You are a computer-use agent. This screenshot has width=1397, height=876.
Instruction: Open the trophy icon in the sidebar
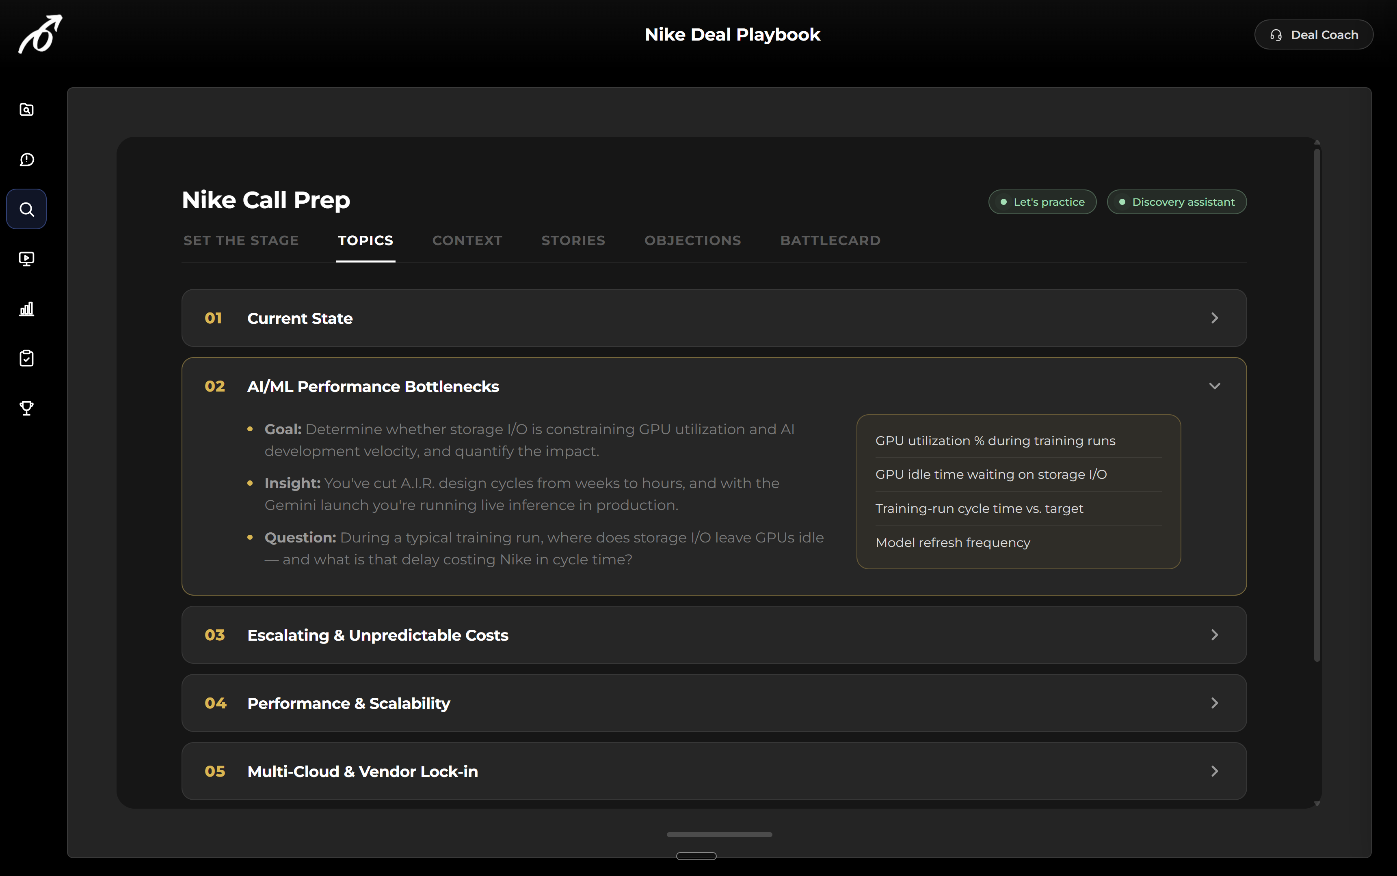click(x=27, y=408)
